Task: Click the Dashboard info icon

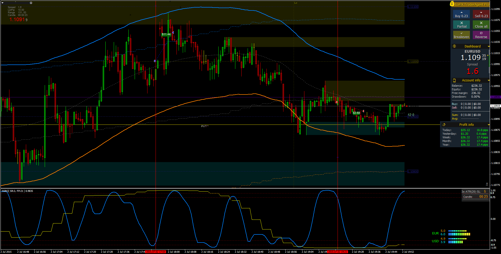Action: [454, 46]
